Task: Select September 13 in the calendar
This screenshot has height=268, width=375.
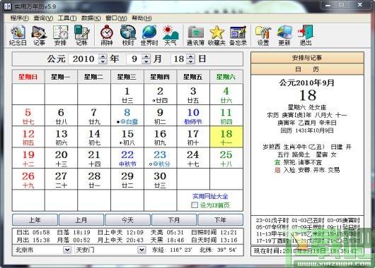Action: coord(62,137)
